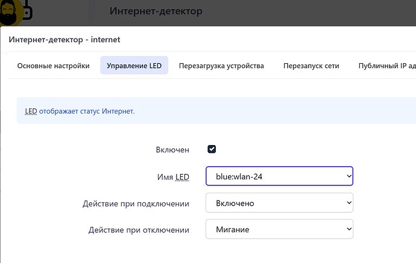
Task: Click the LED abbreviation in info banner
Action: pos(31,111)
